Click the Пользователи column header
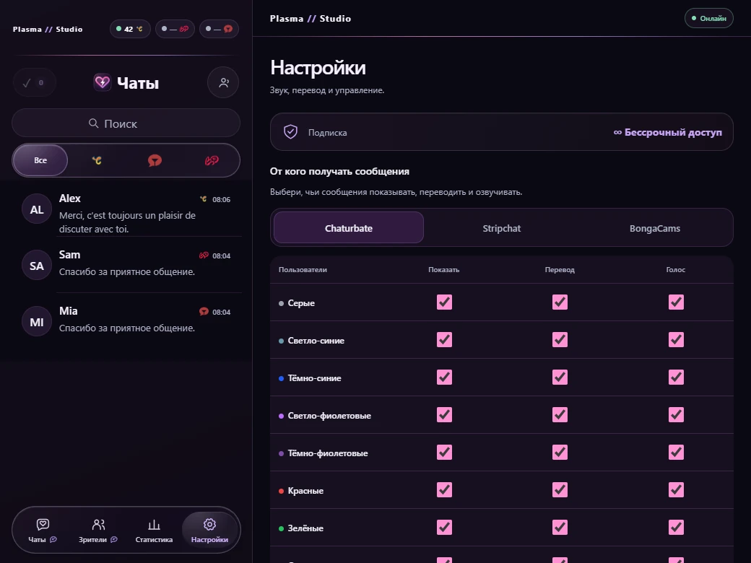Screen dimensions: 751x563 [x=303, y=269]
